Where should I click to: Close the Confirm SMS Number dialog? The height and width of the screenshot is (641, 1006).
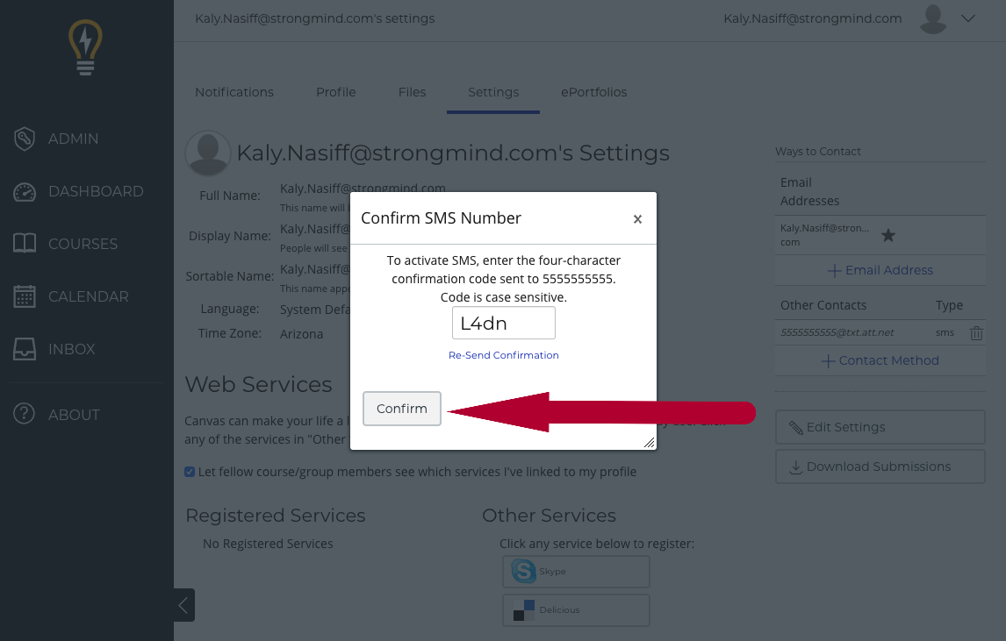(637, 219)
